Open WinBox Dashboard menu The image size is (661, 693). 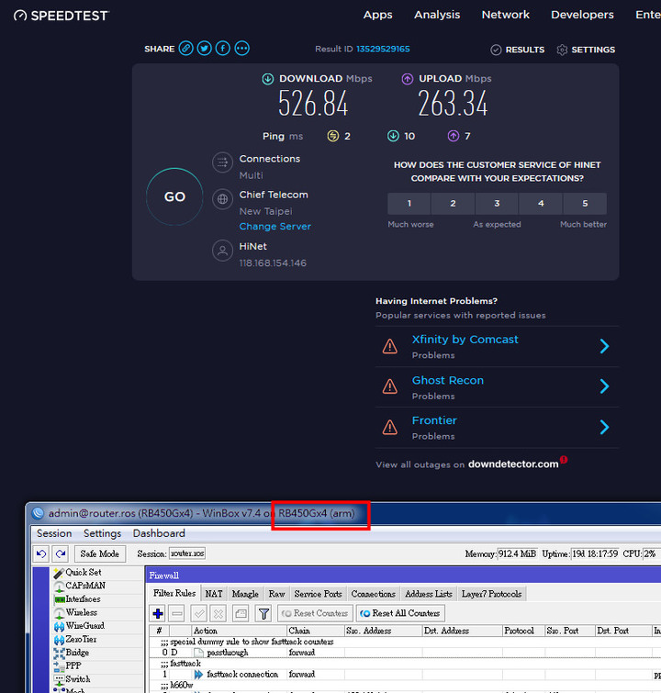pyautogui.click(x=159, y=533)
